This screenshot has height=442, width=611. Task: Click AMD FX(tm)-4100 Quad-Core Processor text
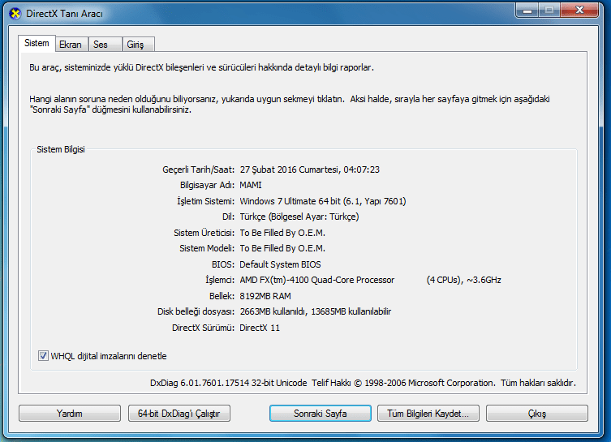click(x=316, y=280)
